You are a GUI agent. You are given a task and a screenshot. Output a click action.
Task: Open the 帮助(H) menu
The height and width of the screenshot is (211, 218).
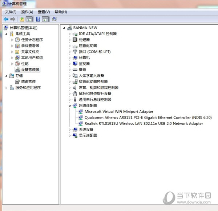coord(61,12)
